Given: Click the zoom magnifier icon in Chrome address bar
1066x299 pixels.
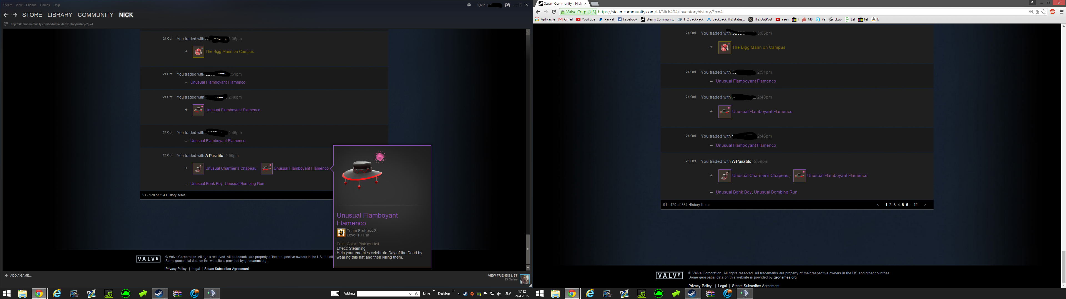Looking at the screenshot, I should point(1031,12).
